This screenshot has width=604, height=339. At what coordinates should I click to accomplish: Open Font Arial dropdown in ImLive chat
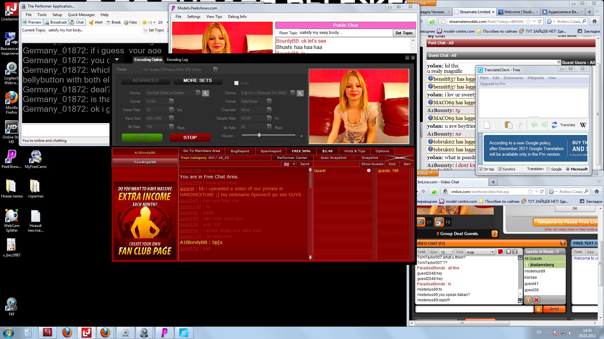point(493,252)
